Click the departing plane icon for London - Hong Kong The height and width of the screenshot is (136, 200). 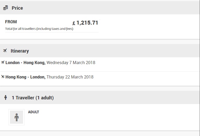(x=3, y=63)
